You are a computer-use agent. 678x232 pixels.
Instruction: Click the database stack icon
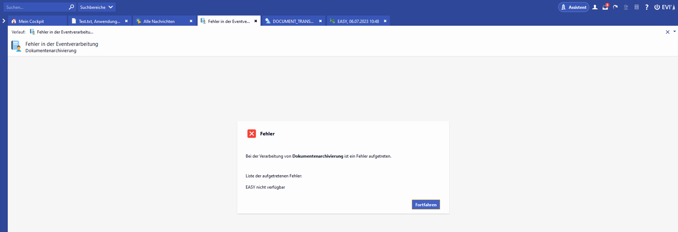point(636,7)
